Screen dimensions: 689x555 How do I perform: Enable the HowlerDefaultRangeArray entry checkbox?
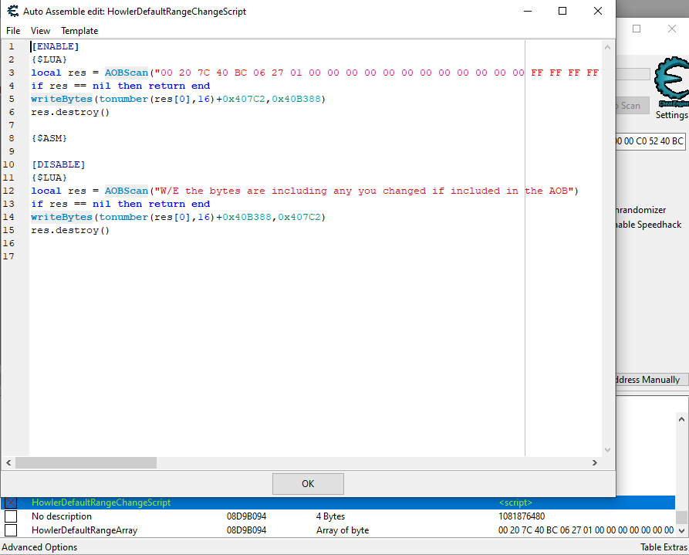(x=11, y=530)
